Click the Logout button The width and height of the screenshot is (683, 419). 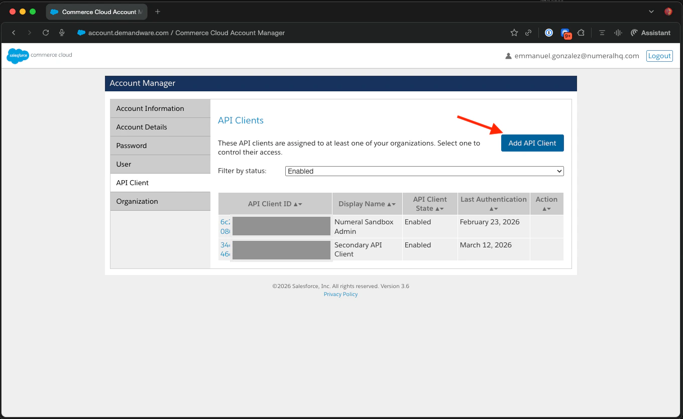coord(659,56)
